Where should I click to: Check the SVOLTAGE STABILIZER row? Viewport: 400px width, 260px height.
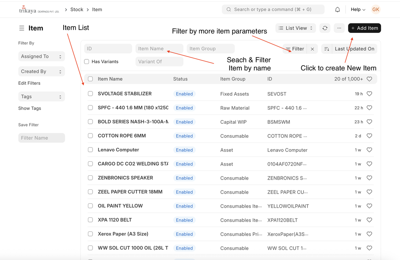[90, 94]
